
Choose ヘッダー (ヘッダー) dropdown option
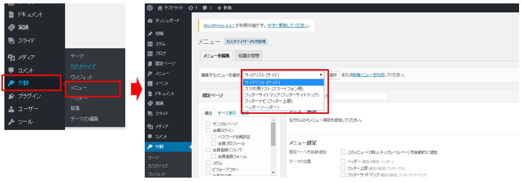(x=284, y=108)
